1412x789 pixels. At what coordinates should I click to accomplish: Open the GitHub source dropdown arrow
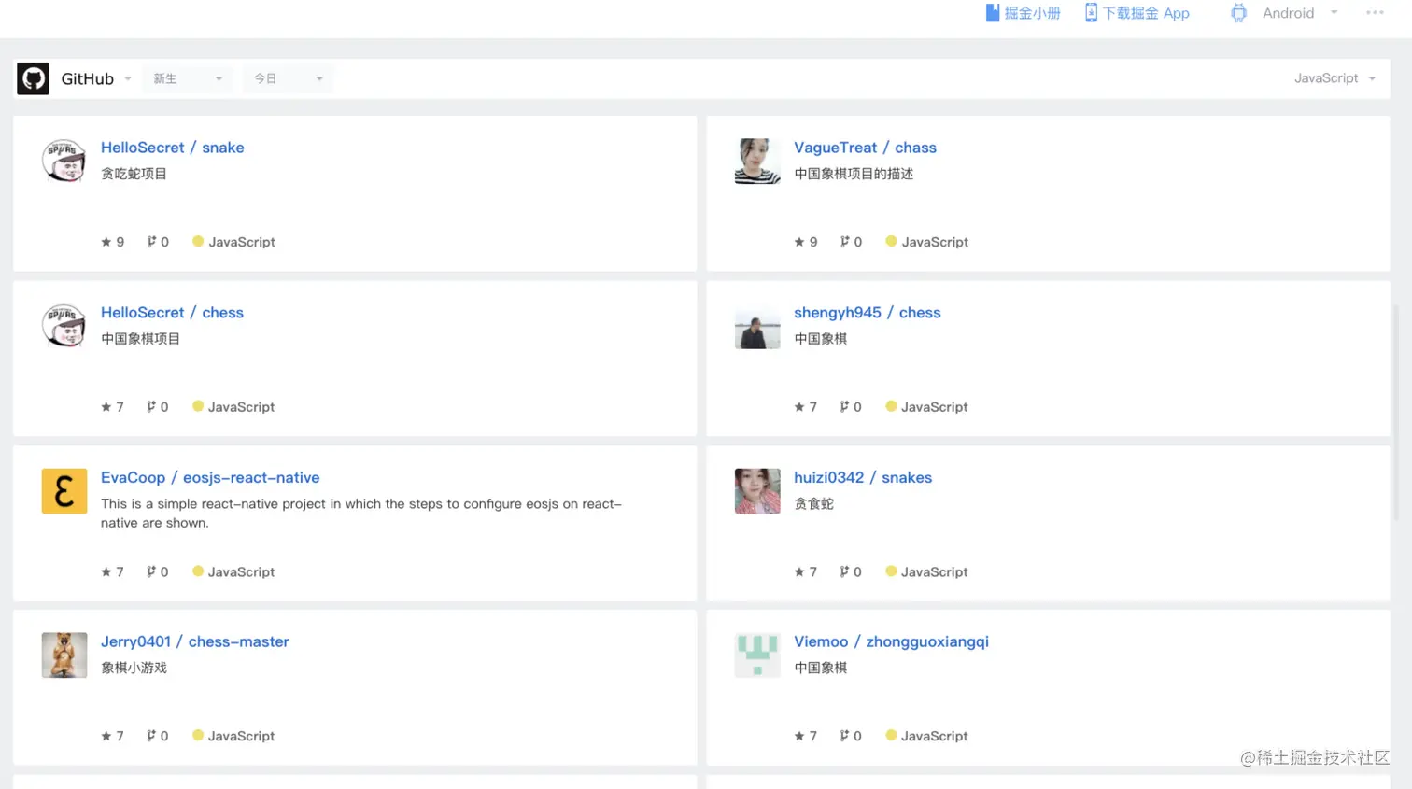point(128,79)
